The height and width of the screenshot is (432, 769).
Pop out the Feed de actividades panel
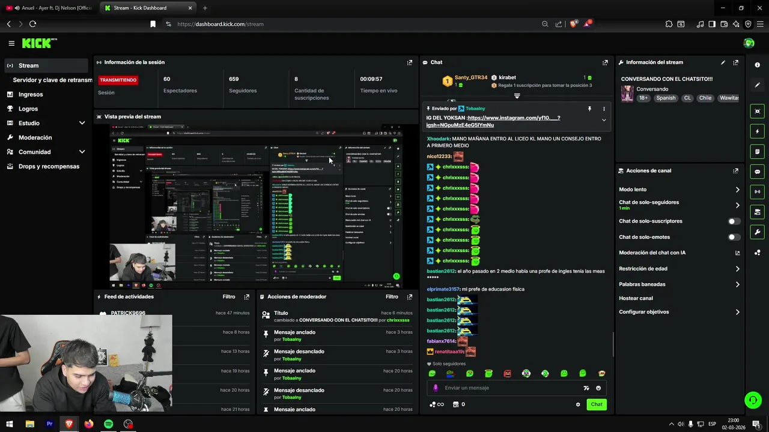click(x=246, y=297)
